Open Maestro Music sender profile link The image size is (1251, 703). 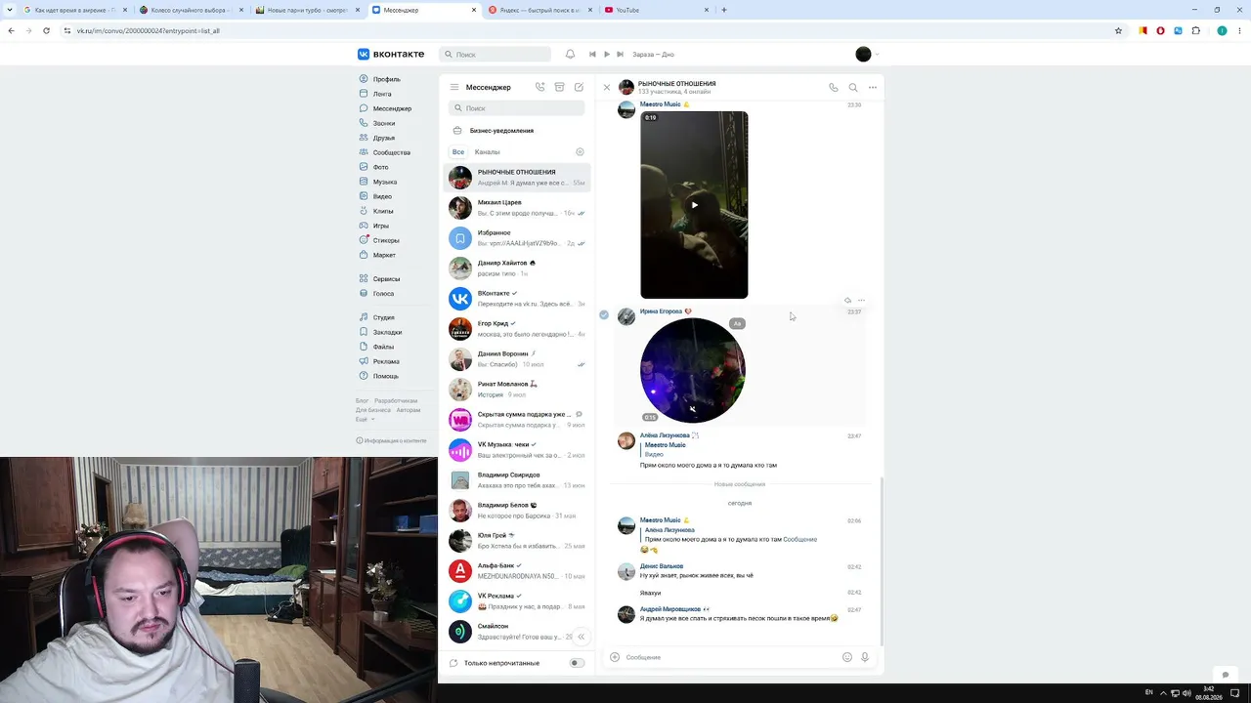pyautogui.click(x=660, y=104)
